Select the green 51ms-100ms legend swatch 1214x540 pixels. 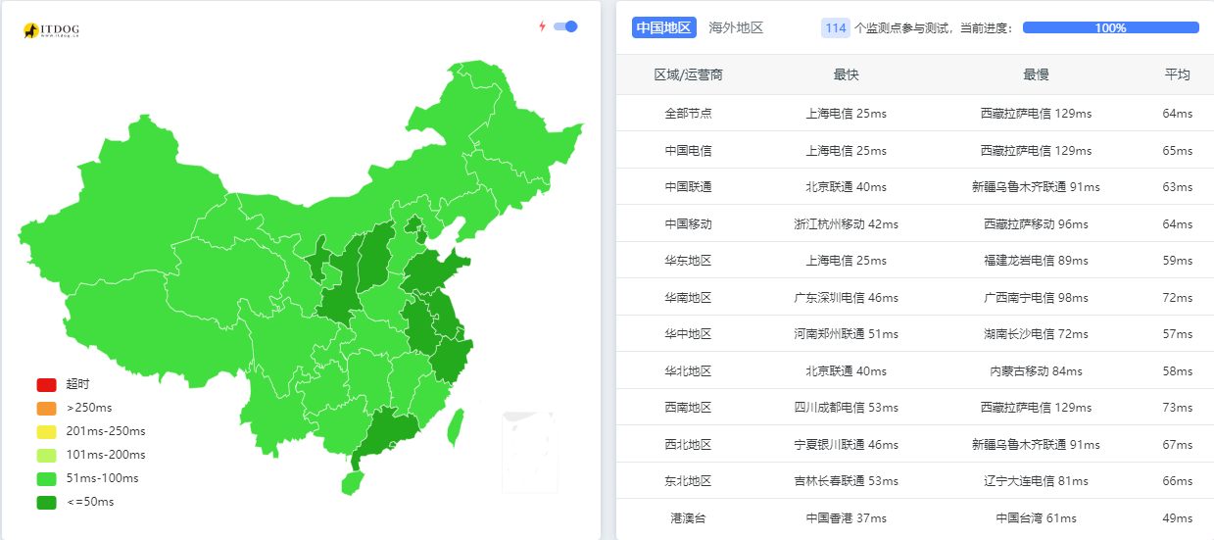(x=46, y=478)
